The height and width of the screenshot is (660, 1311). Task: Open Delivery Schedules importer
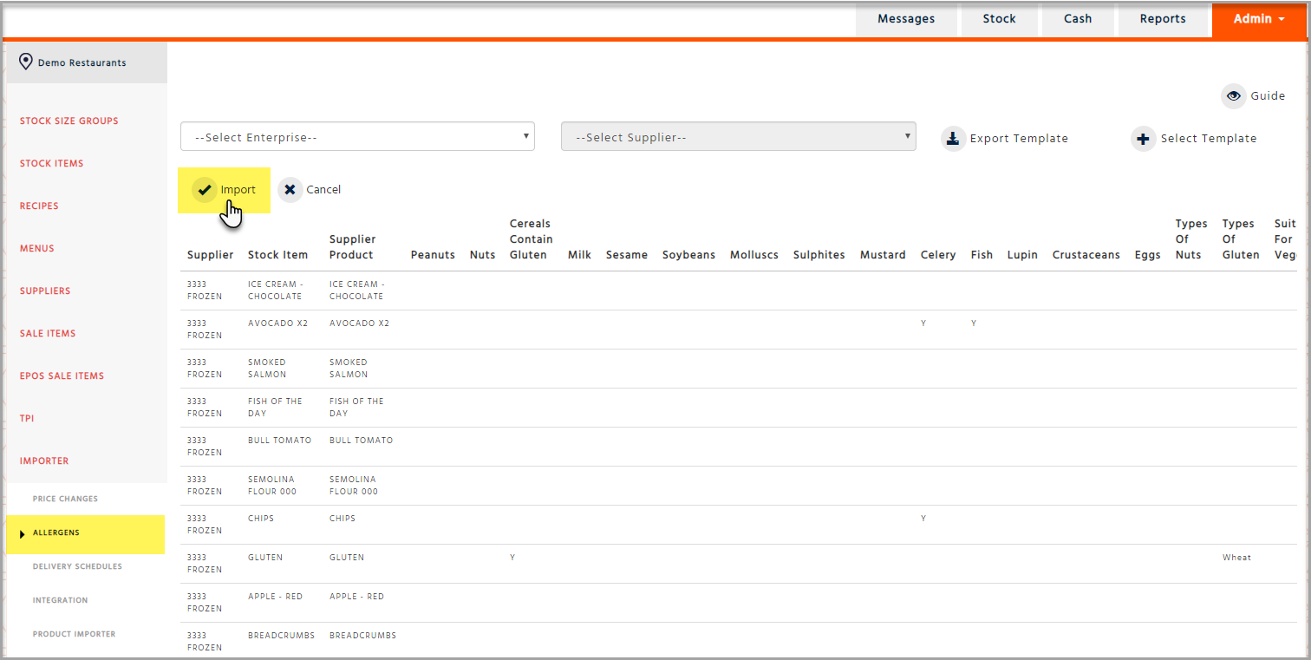[77, 567]
